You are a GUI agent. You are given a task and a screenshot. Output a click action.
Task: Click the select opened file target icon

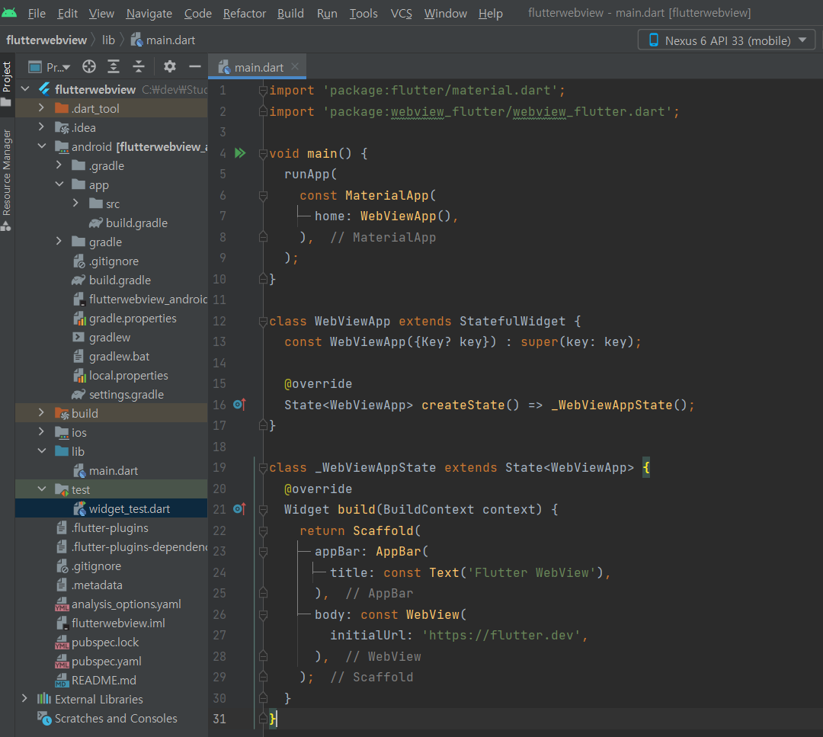tap(89, 66)
